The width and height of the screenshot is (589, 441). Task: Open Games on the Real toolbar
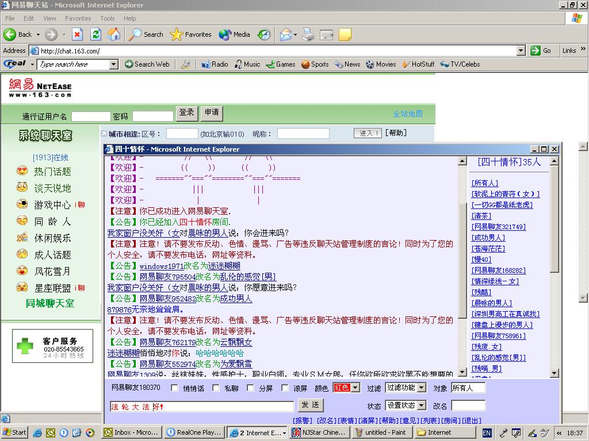click(x=281, y=64)
